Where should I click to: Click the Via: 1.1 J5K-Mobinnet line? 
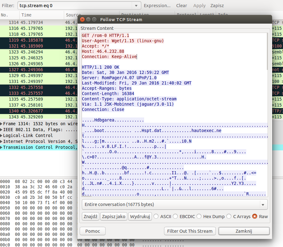(128, 104)
